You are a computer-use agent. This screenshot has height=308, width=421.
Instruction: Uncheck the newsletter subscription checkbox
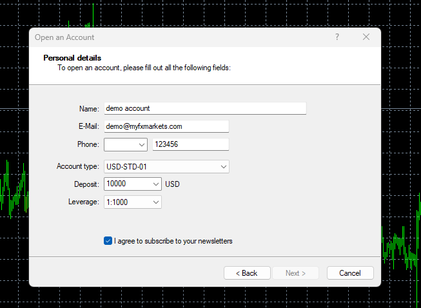click(x=108, y=241)
